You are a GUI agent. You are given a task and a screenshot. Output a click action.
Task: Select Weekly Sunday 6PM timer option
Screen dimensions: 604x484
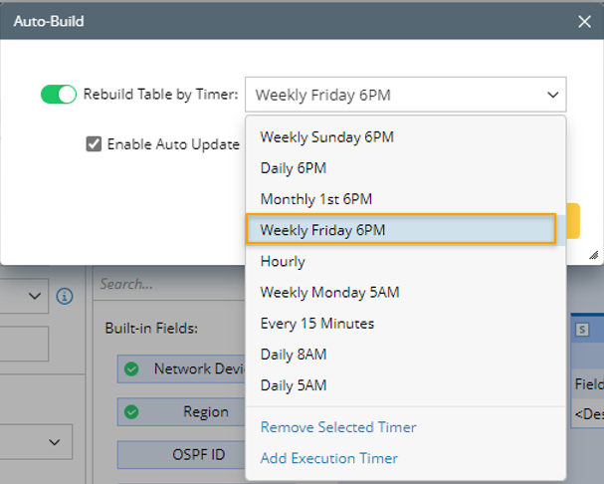[x=326, y=137]
